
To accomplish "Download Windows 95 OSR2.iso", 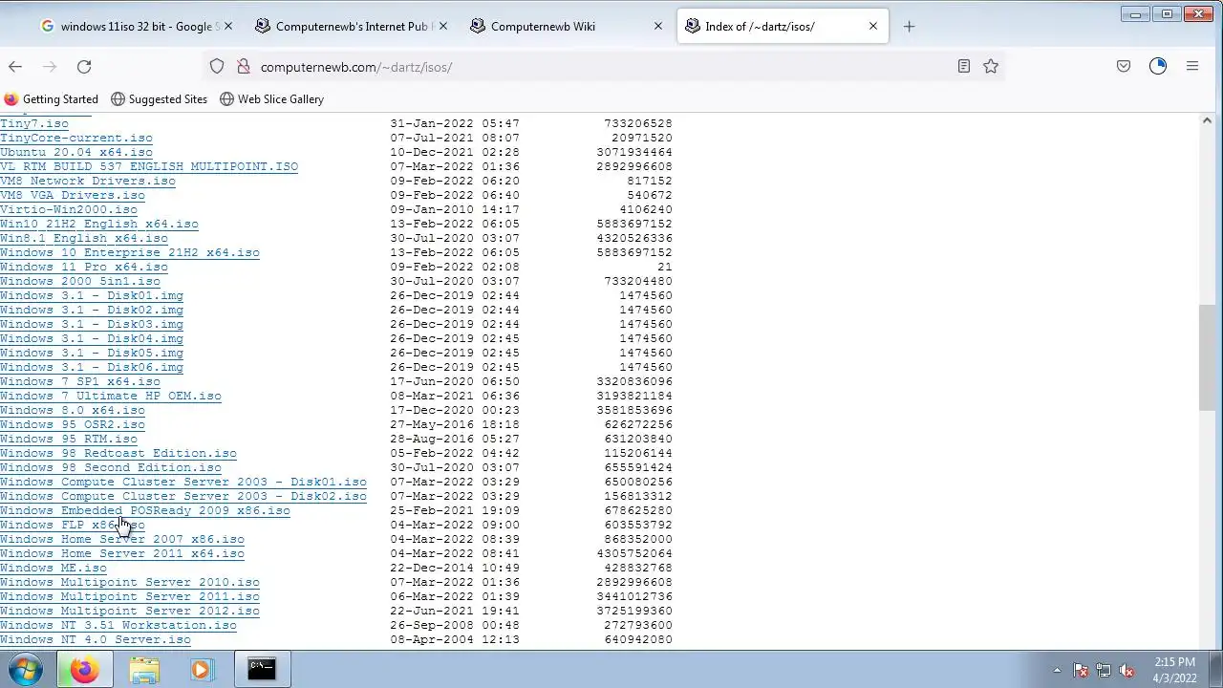I will pos(73,424).
